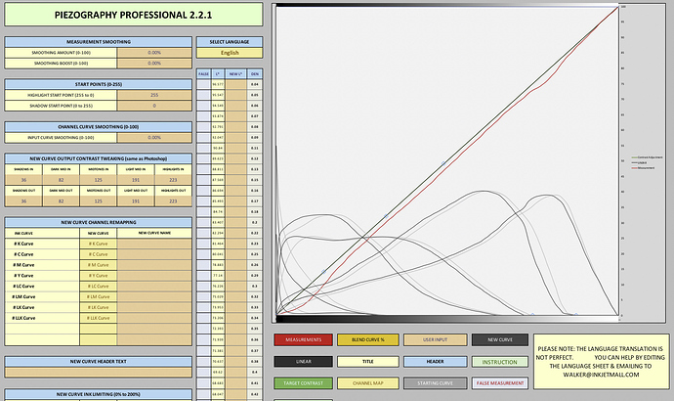Toggle the FALSE cell beside DEN 0.32
This screenshot has height=401, width=674.
[204, 297]
